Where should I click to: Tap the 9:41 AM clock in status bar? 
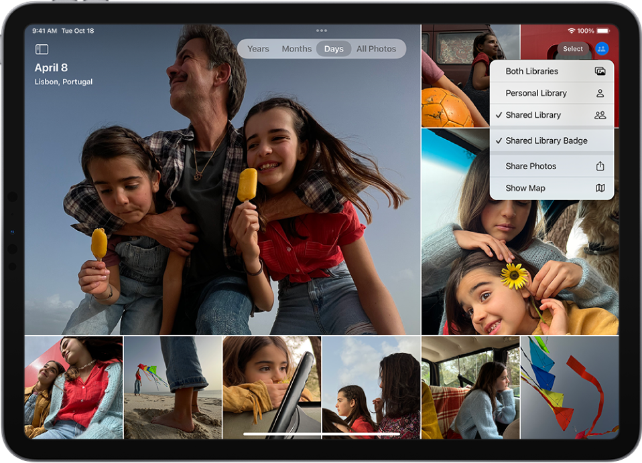44,31
